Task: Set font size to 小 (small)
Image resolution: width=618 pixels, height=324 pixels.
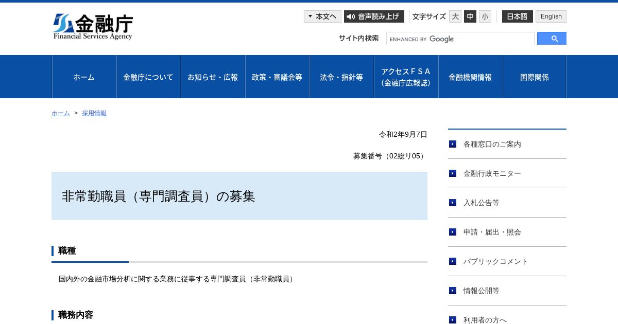Action: click(x=485, y=16)
